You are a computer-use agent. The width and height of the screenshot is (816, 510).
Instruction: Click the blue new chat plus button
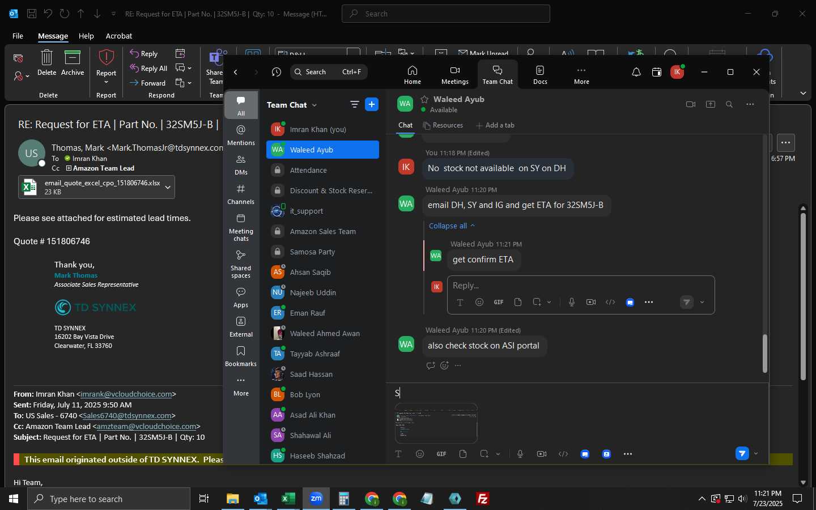tap(372, 104)
